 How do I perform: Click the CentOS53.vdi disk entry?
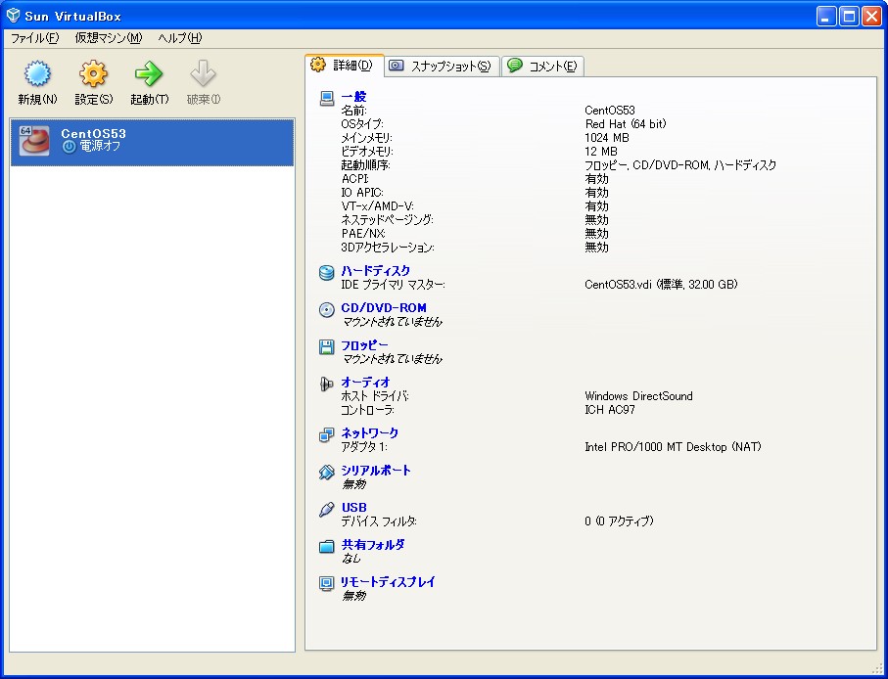[661, 285]
